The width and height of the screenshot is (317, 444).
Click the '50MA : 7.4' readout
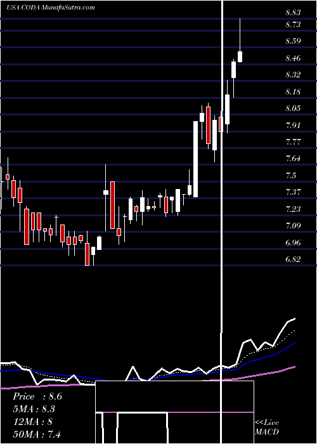37,434
